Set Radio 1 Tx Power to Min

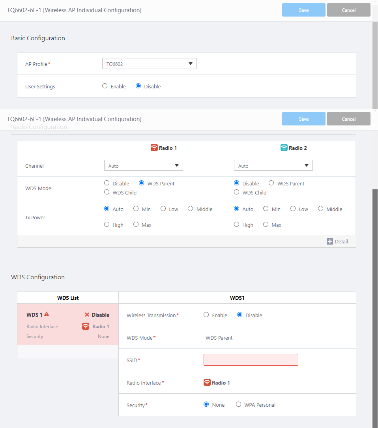(x=136, y=209)
